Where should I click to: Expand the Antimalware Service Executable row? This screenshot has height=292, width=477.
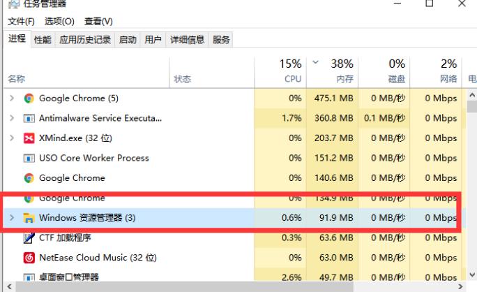click(x=12, y=118)
